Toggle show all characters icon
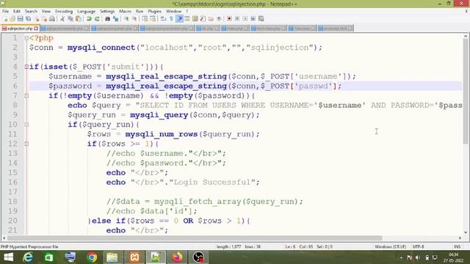Image resolution: width=470 pixels, height=264 pixels. [x=171, y=19]
